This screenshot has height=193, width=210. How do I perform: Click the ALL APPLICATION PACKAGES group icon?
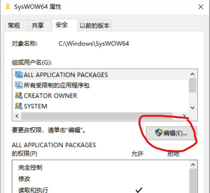[19, 75]
